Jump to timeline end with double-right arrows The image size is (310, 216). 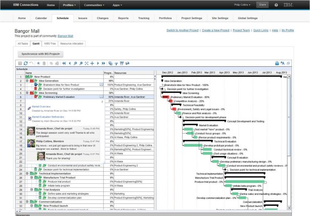[x=103, y=63]
